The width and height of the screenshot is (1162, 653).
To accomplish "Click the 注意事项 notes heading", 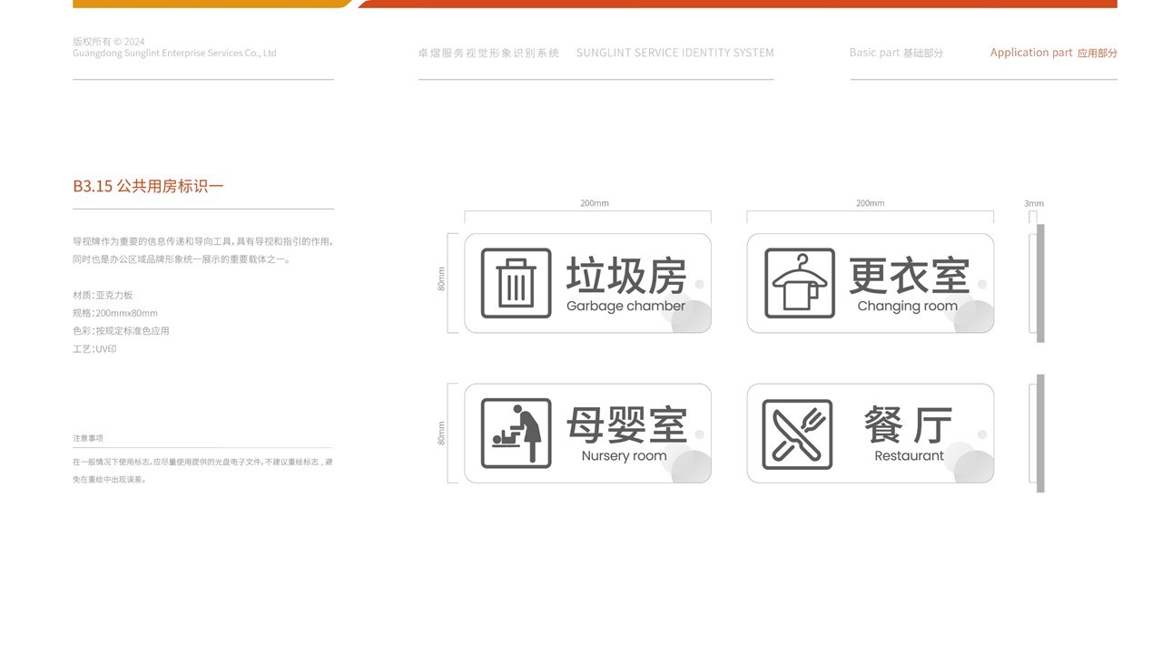I will [x=88, y=436].
